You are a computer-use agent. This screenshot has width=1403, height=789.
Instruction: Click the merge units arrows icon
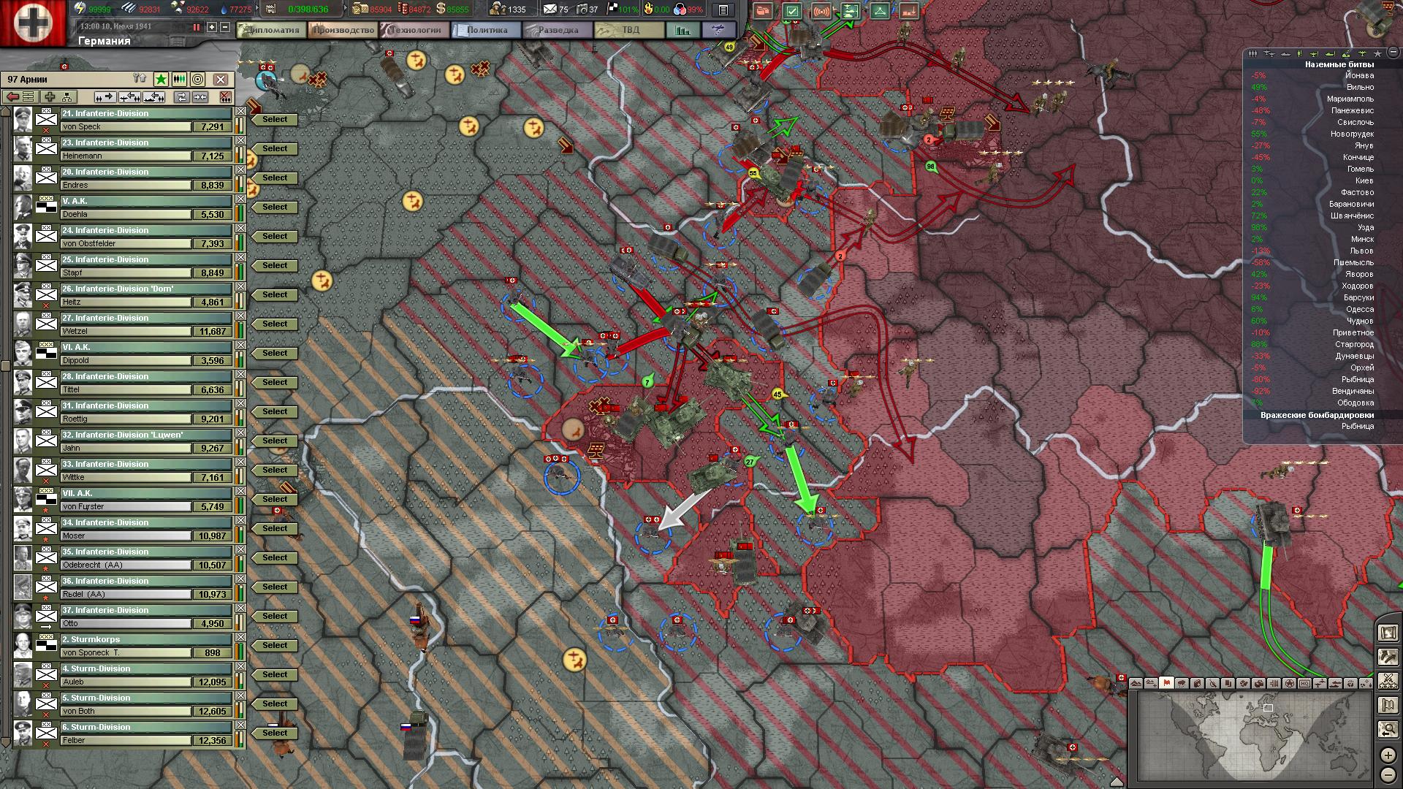(200, 97)
